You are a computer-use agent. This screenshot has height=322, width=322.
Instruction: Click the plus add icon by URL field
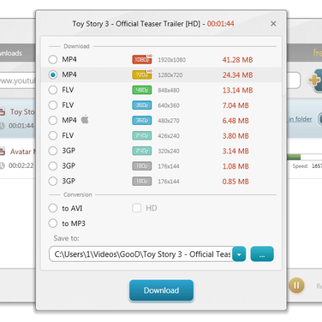pyautogui.click(x=314, y=80)
